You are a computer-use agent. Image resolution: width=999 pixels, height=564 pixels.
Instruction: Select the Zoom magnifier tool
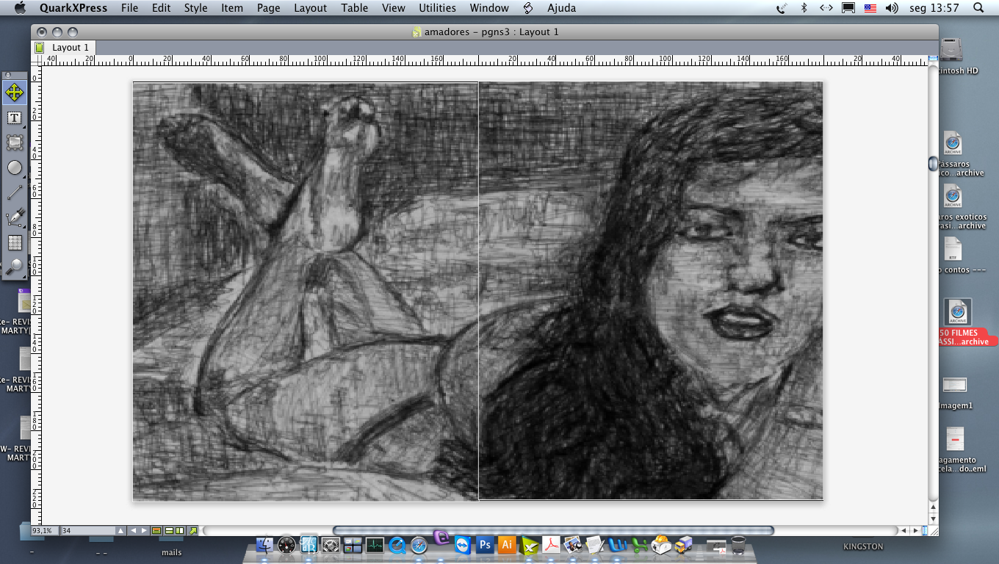[x=15, y=267]
